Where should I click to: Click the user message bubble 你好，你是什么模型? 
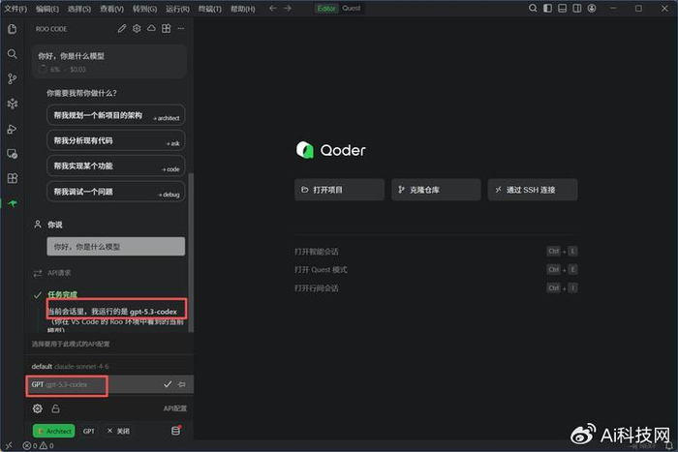point(116,246)
